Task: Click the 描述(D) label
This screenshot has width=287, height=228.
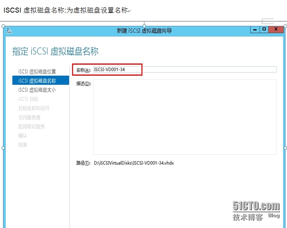Action: pyautogui.click(x=83, y=84)
